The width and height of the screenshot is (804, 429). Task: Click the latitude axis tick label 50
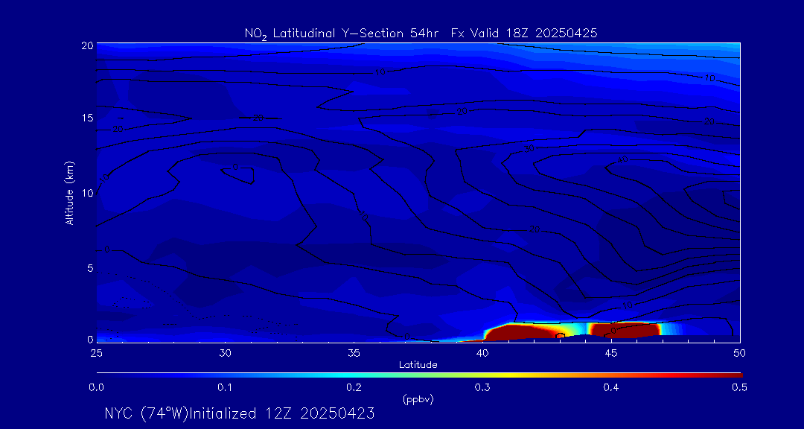739,352
